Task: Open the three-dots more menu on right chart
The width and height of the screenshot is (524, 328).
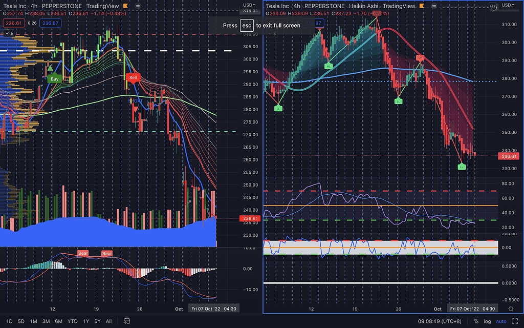Action: coord(493,6)
